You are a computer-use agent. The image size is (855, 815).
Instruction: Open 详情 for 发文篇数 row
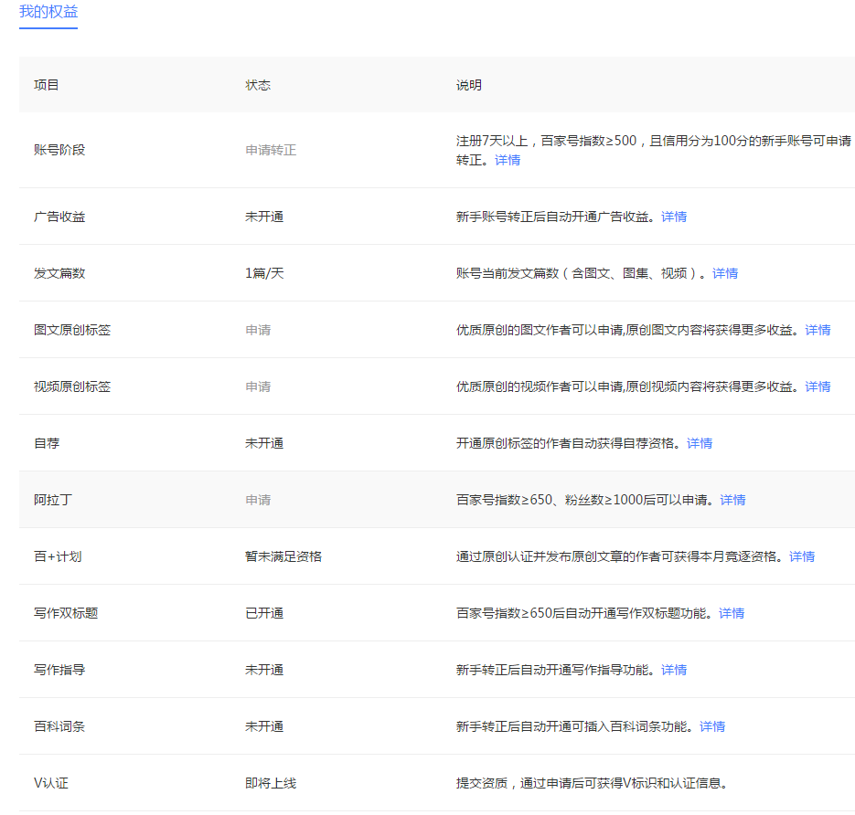point(725,273)
